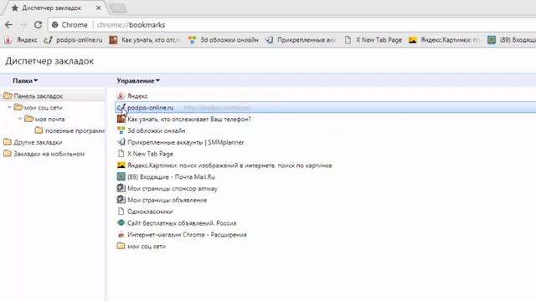Click Мои страницы спонсор amway icon
This screenshot has height=301, width=536.
(x=121, y=188)
